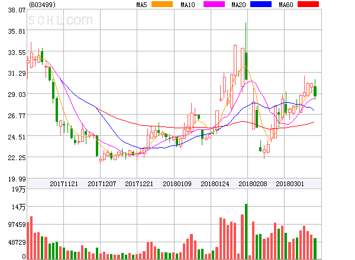
Task: Click the orange MA5 legend swatch
Action: 162,4
